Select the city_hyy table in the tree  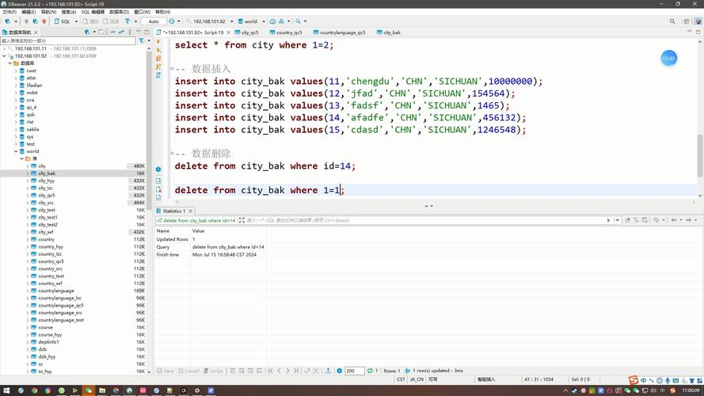point(46,181)
